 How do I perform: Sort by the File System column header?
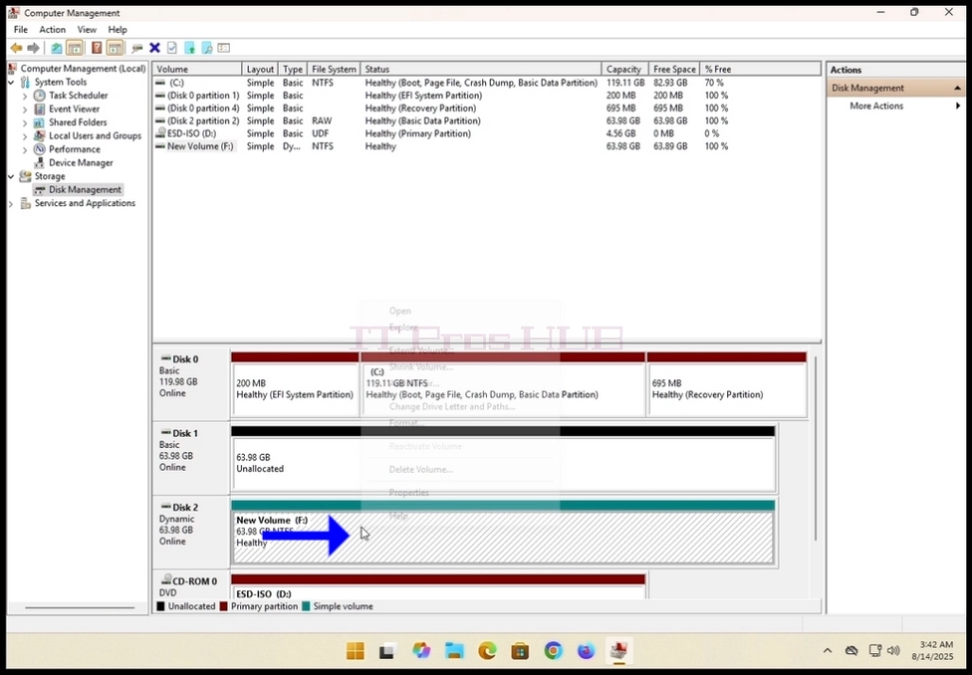334,69
